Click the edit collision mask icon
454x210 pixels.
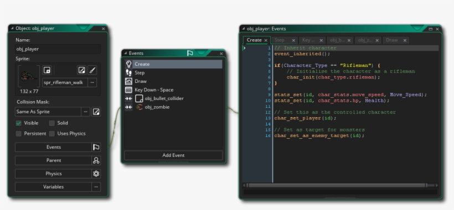tap(96, 112)
